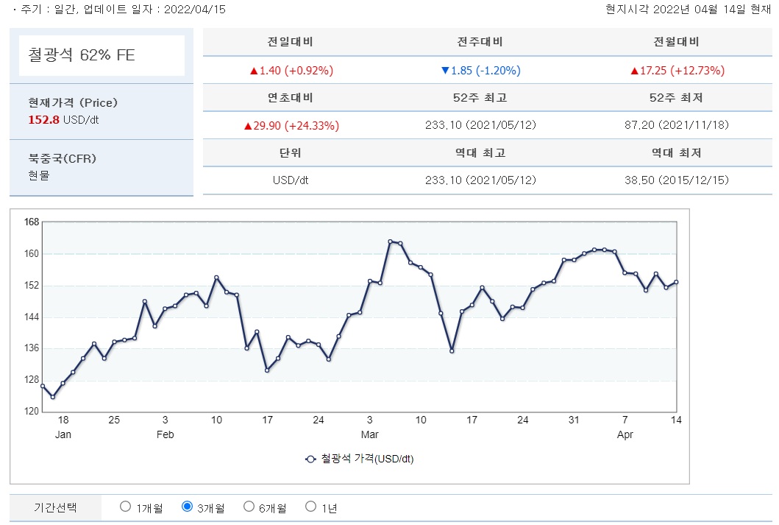Click the ▲29.90 (+24.33%) value
Screen dimensions: 779x525
(x=291, y=126)
